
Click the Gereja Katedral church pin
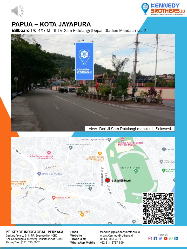[x=90, y=189]
